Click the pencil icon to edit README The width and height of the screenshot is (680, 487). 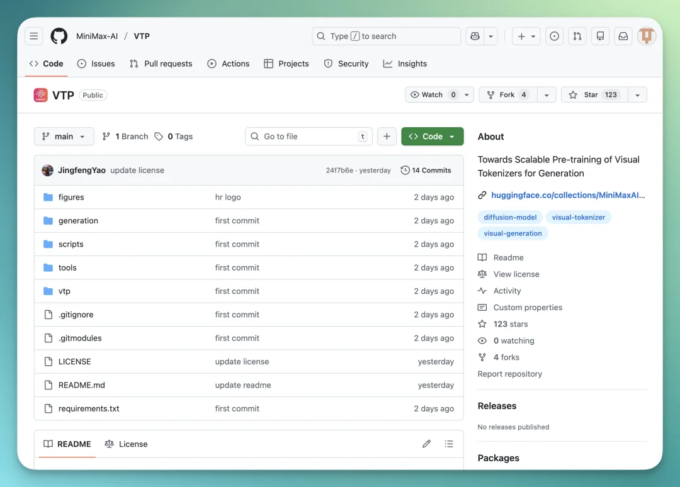tap(426, 444)
